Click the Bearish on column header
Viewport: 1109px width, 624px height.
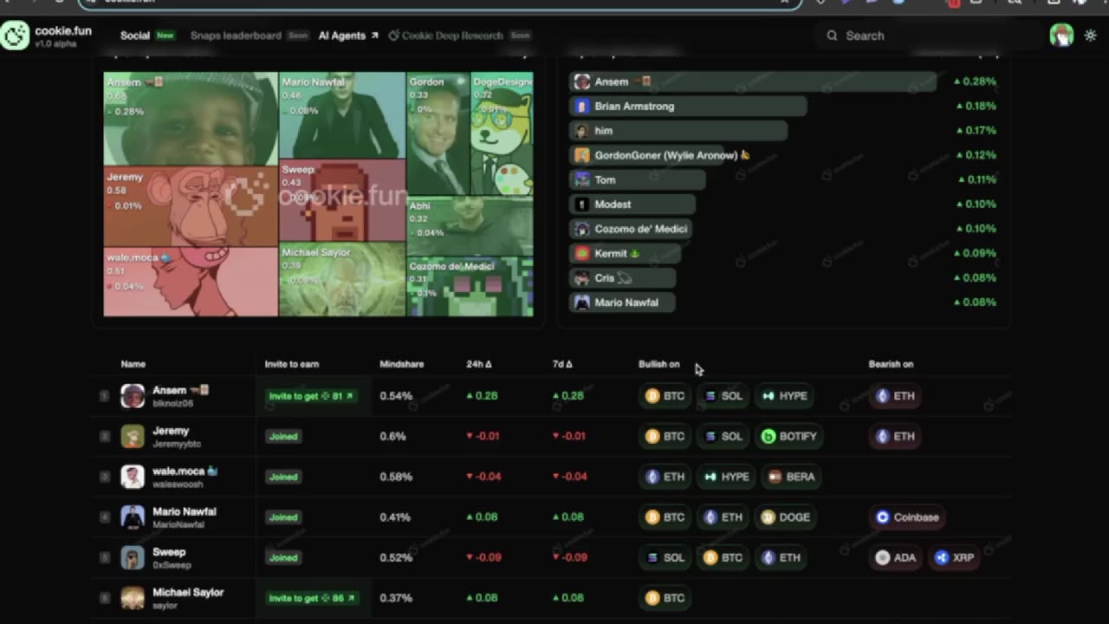click(891, 364)
